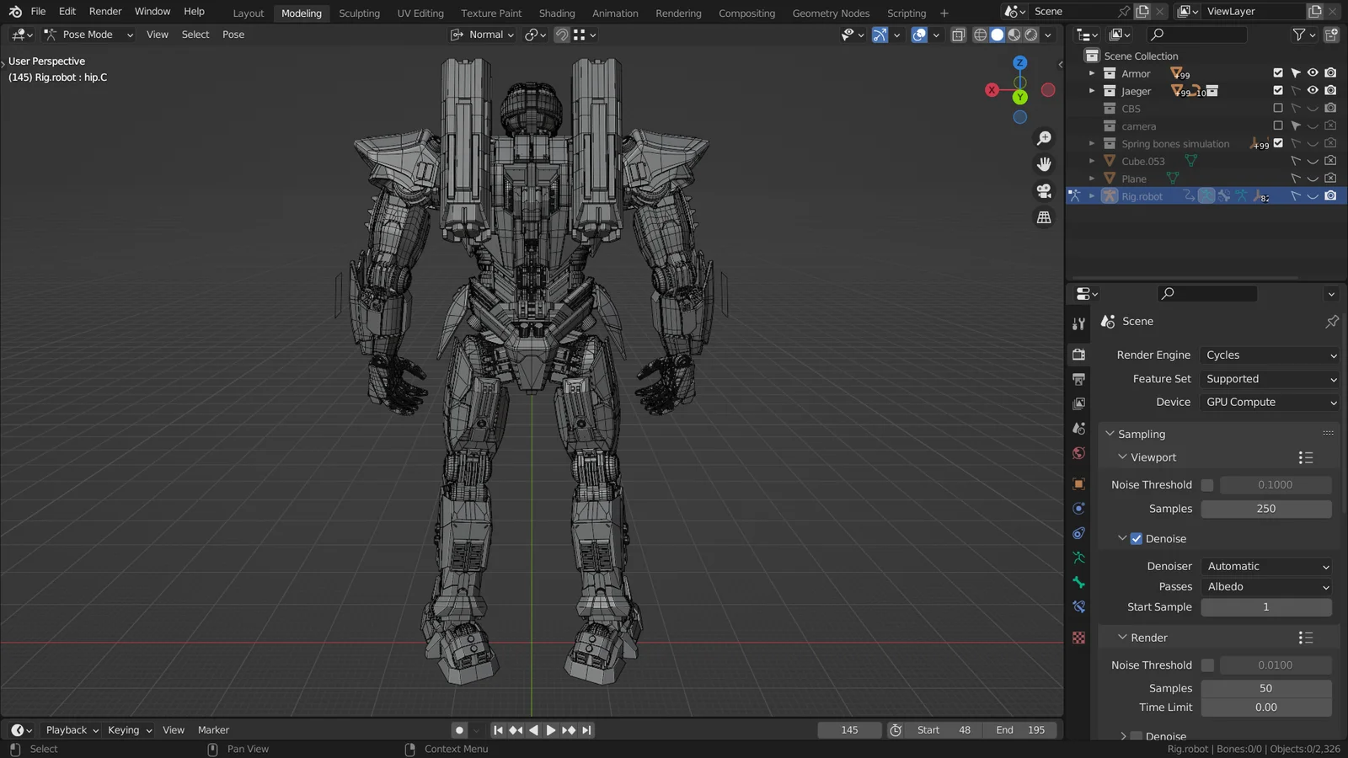
Task: Switch to the Sculpting workspace tab
Action: 359,13
